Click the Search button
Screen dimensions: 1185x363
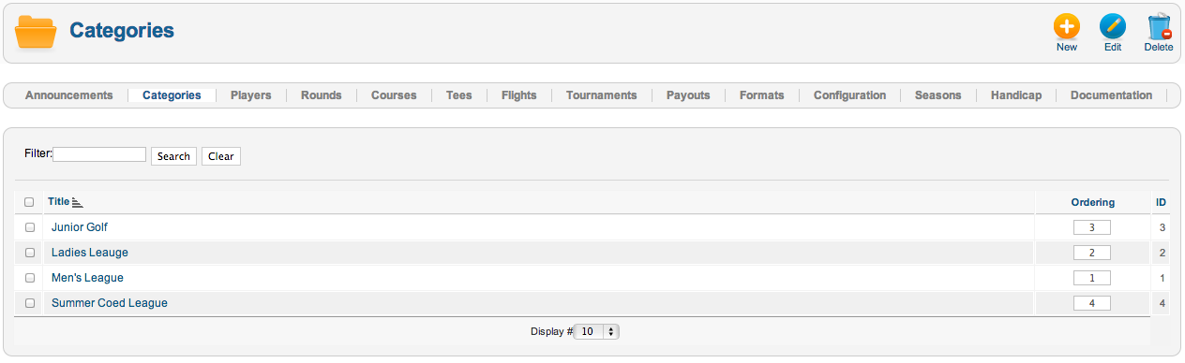[x=173, y=156]
